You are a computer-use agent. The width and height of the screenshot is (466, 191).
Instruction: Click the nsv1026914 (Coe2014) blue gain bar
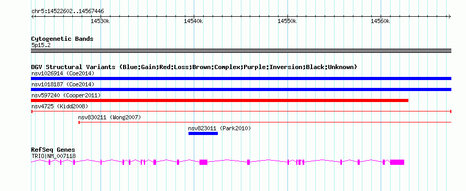(x=241, y=78)
